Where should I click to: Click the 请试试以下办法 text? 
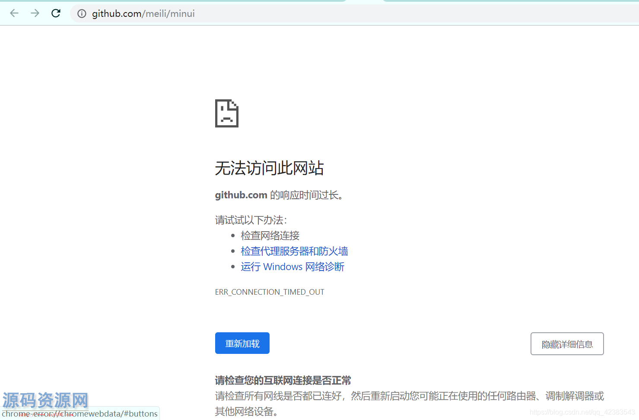(251, 220)
